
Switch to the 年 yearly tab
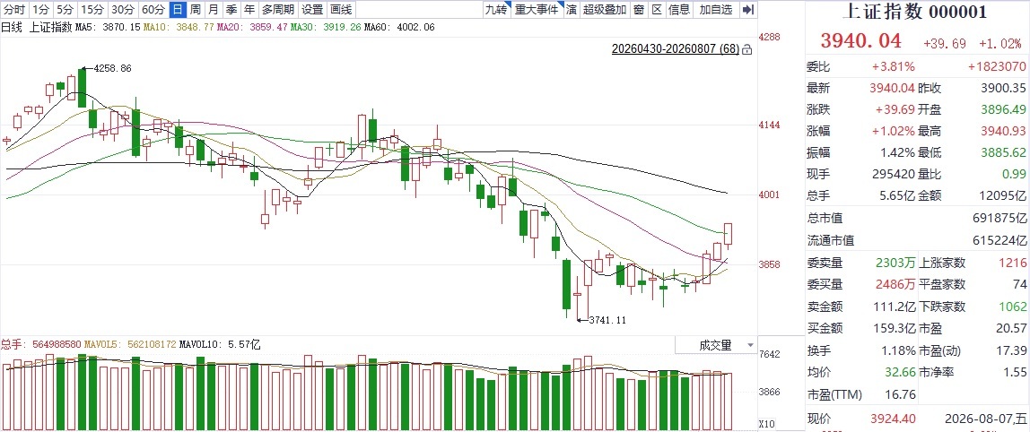[249, 9]
